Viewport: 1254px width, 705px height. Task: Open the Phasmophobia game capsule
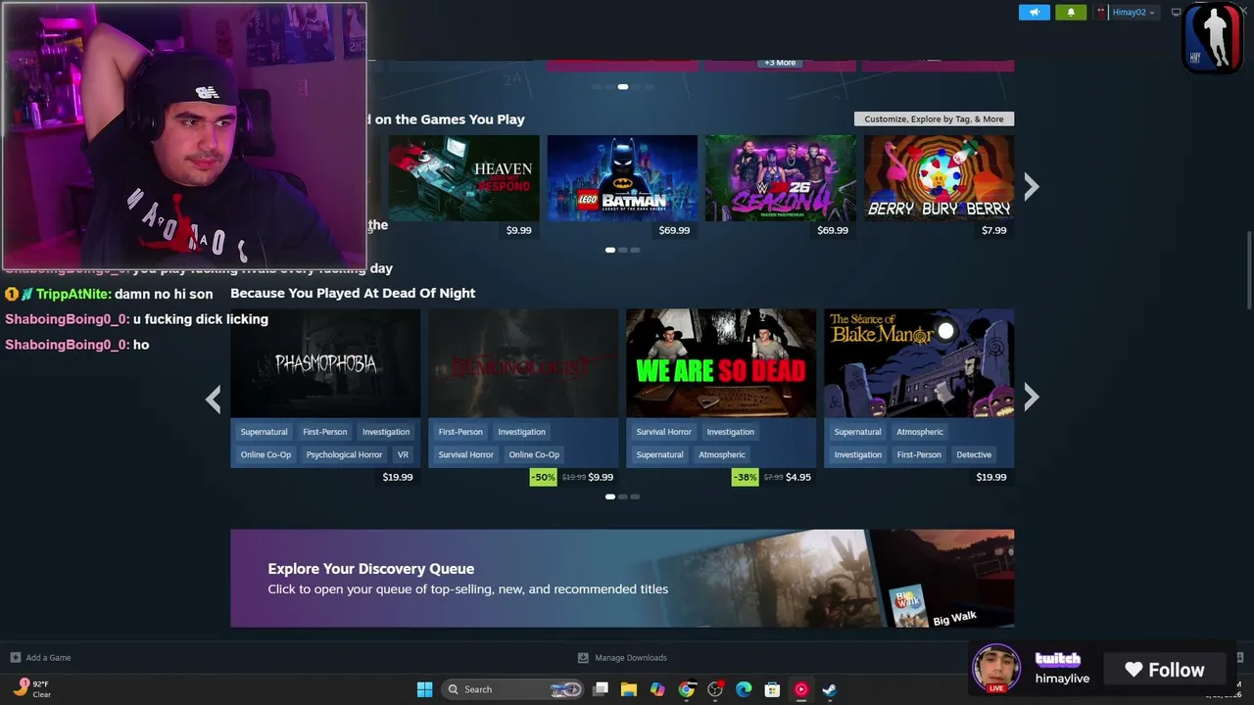325,363
